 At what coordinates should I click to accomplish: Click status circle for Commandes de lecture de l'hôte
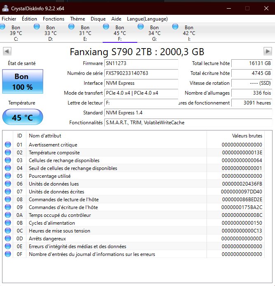coord(8,199)
